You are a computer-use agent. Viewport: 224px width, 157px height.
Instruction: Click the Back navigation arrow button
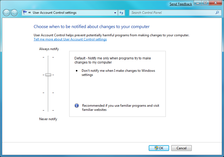pyautogui.click(x=6, y=13)
